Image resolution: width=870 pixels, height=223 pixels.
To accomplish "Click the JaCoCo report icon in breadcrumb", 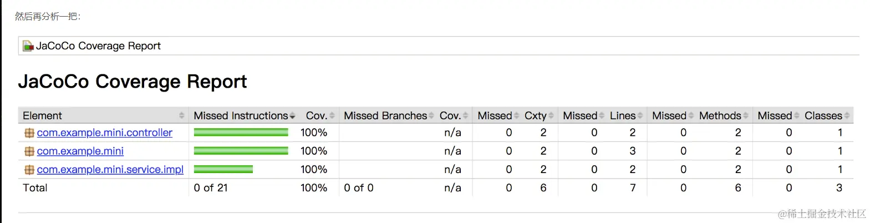I will click(x=28, y=46).
